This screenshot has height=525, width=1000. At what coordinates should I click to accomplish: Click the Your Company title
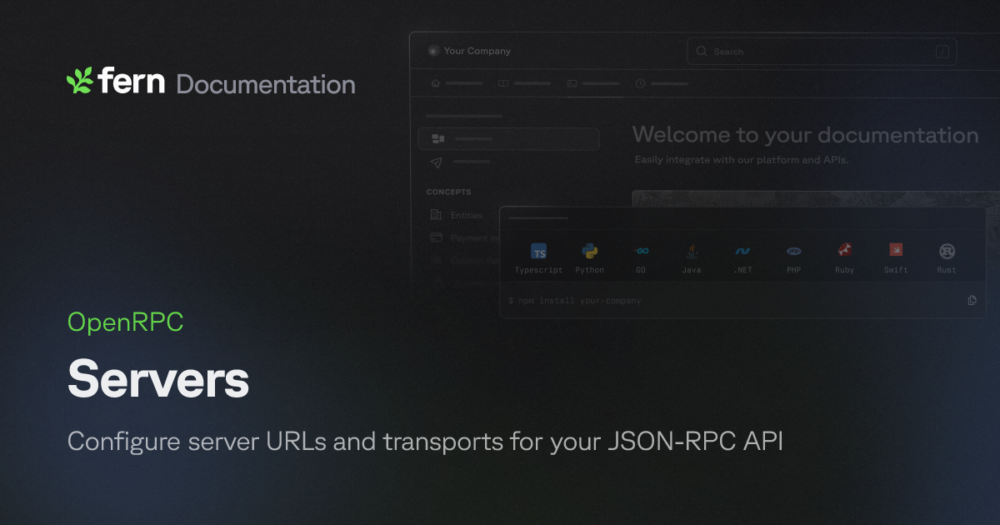point(477,51)
